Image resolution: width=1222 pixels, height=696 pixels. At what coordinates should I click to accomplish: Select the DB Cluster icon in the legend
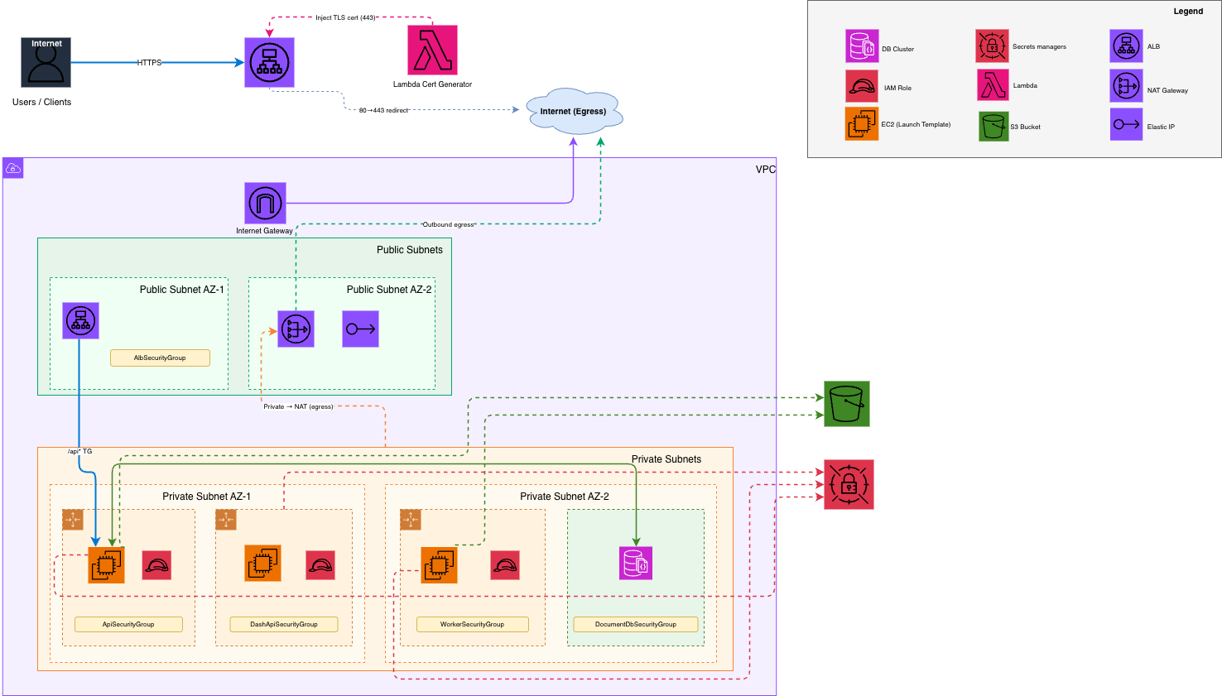click(x=862, y=46)
